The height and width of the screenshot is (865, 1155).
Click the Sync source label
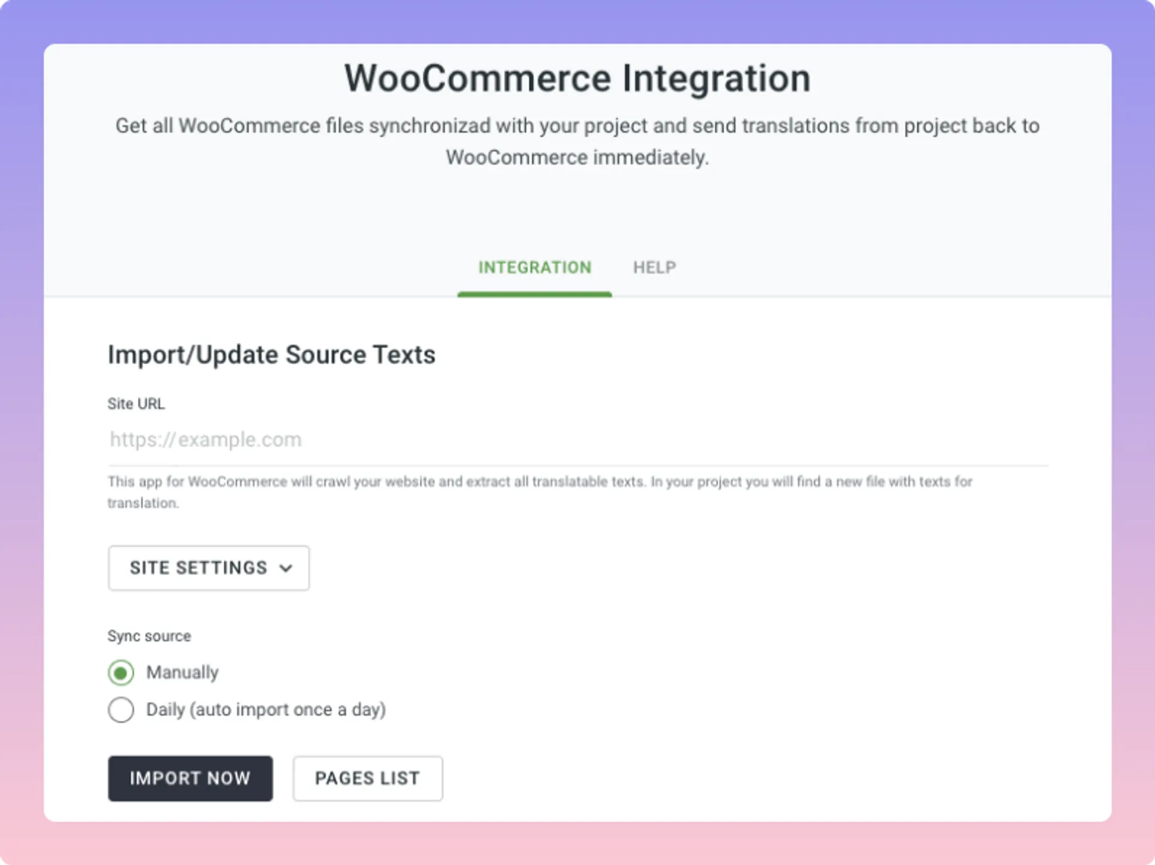click(149, 636)
